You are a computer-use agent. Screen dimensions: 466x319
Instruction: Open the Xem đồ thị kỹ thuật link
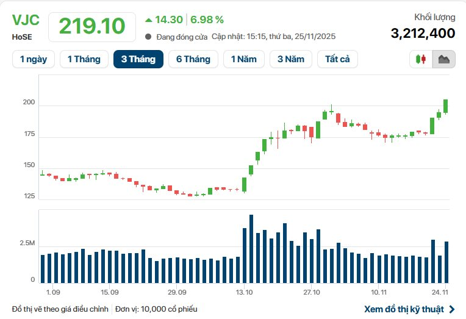404,309
